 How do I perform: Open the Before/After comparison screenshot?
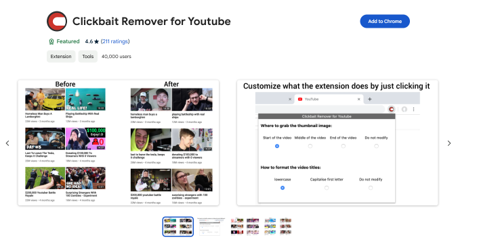click(119, 143)
